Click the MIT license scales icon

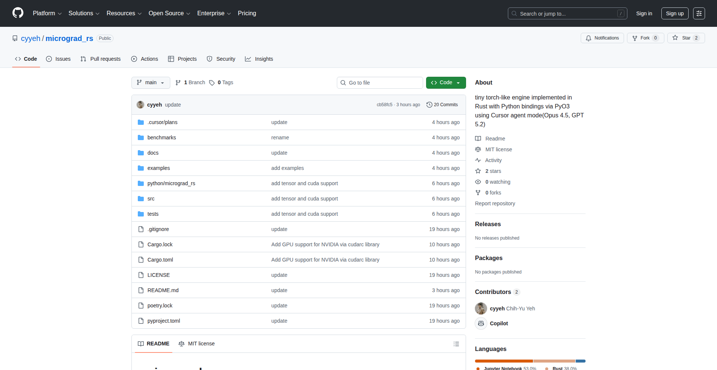478,149
